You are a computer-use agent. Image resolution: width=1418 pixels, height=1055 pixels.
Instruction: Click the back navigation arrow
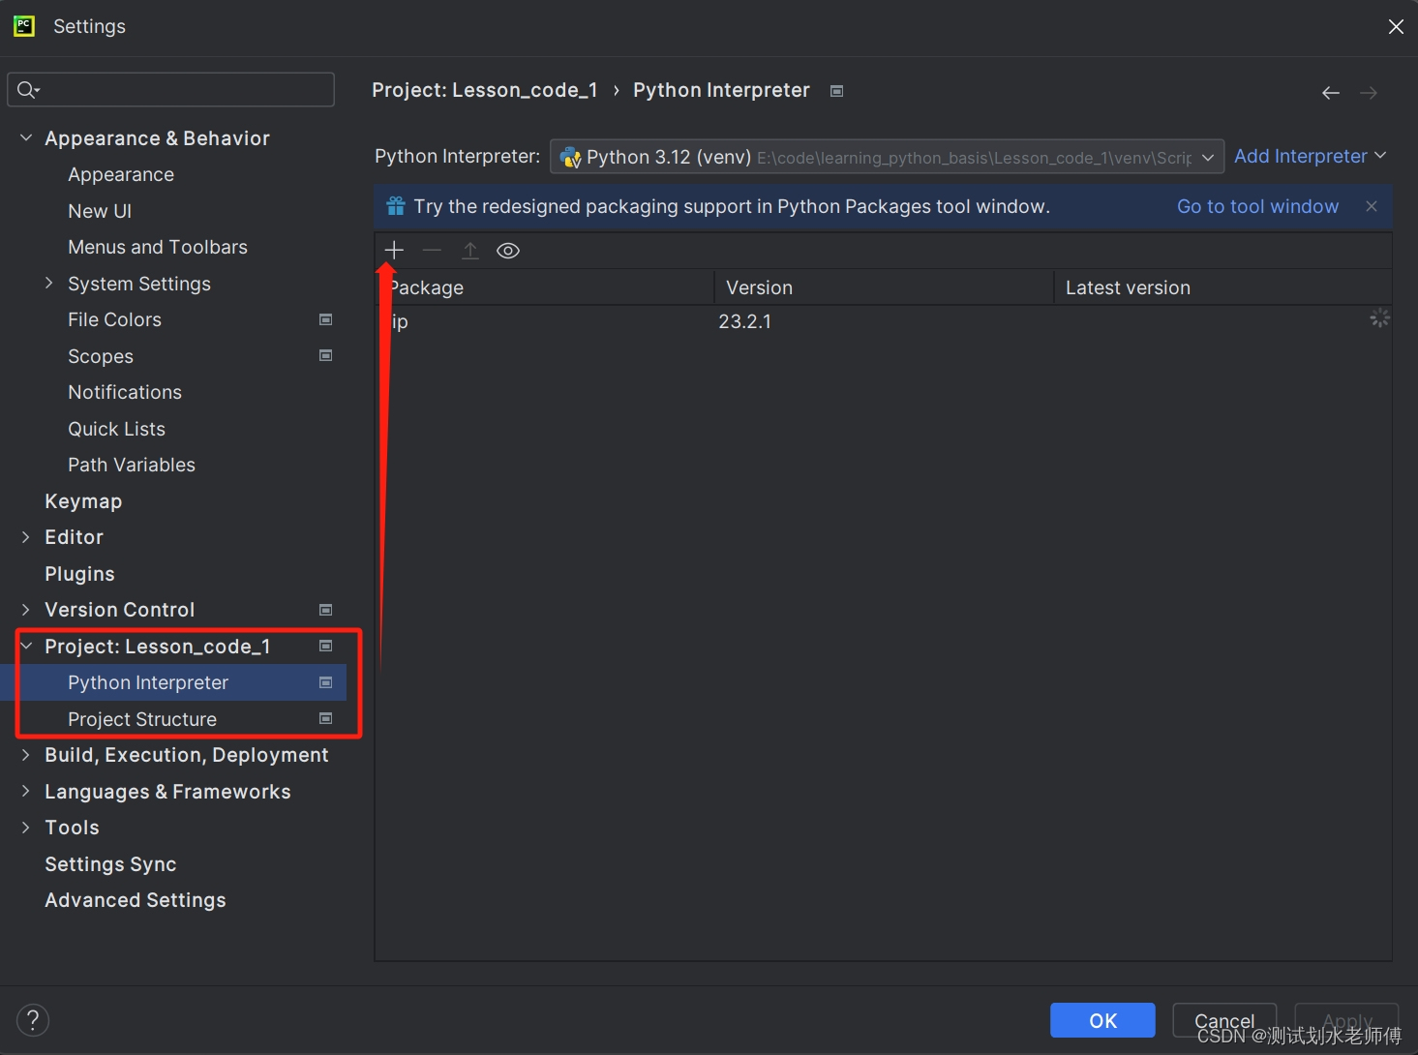click(1331, 93)
